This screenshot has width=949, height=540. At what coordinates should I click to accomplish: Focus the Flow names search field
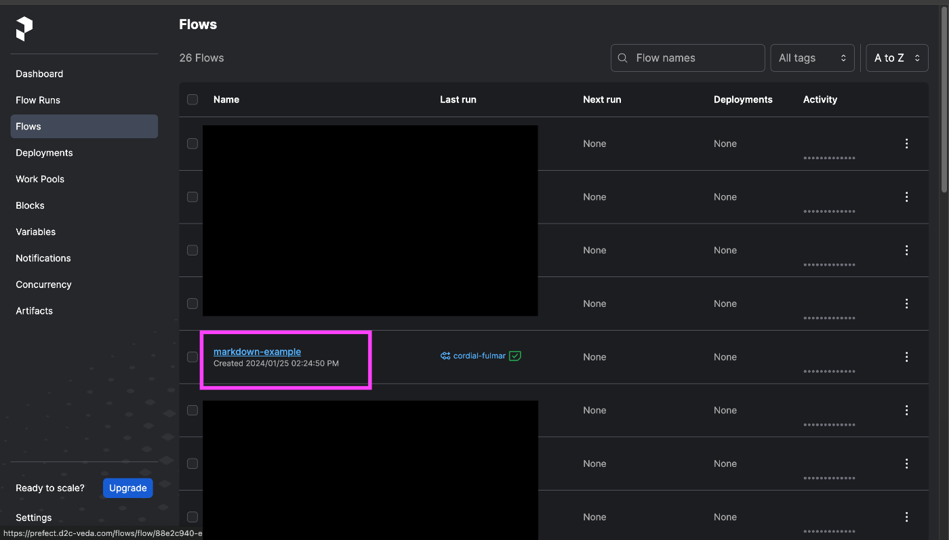(687, 58)
